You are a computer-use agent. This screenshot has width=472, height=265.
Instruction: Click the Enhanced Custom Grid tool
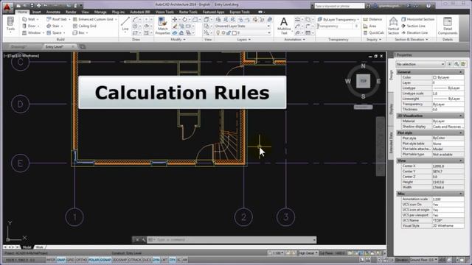pyautogui.click(x=93, y=19)
